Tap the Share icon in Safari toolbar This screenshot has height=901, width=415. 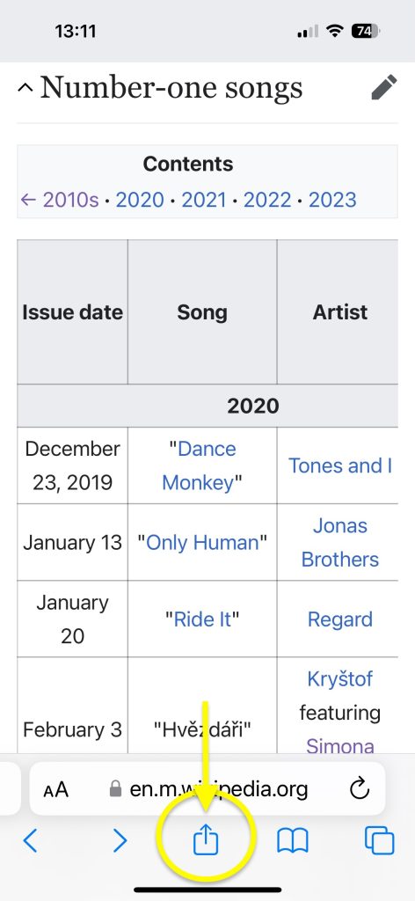[x=206, y=840]
